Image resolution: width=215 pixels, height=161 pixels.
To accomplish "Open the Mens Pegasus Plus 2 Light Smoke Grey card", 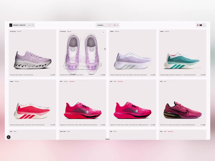I will pyautogui.click(x=132, y=103).
